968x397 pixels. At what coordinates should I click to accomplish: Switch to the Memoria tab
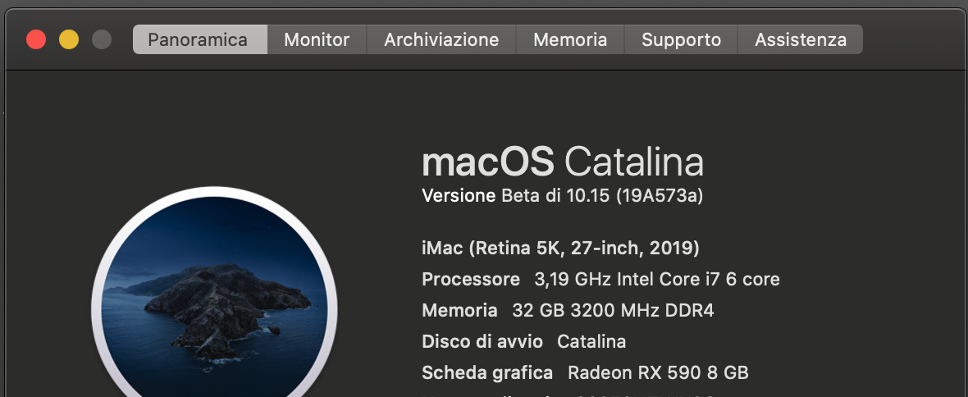point(570,39)
